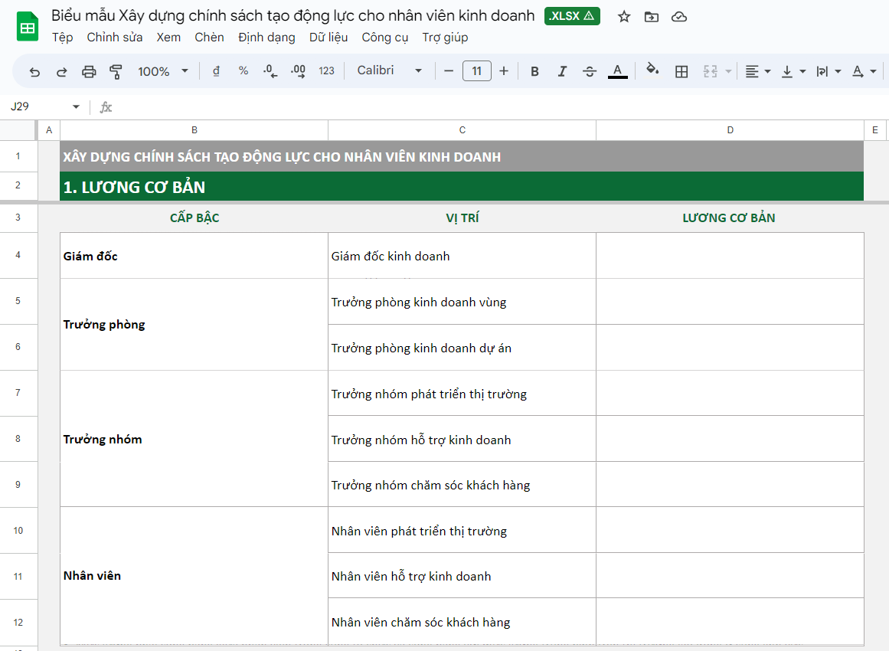Undo the last action
Image resolution: width=889 pixels, height=651 pixels.
click(x=34, y=71)
